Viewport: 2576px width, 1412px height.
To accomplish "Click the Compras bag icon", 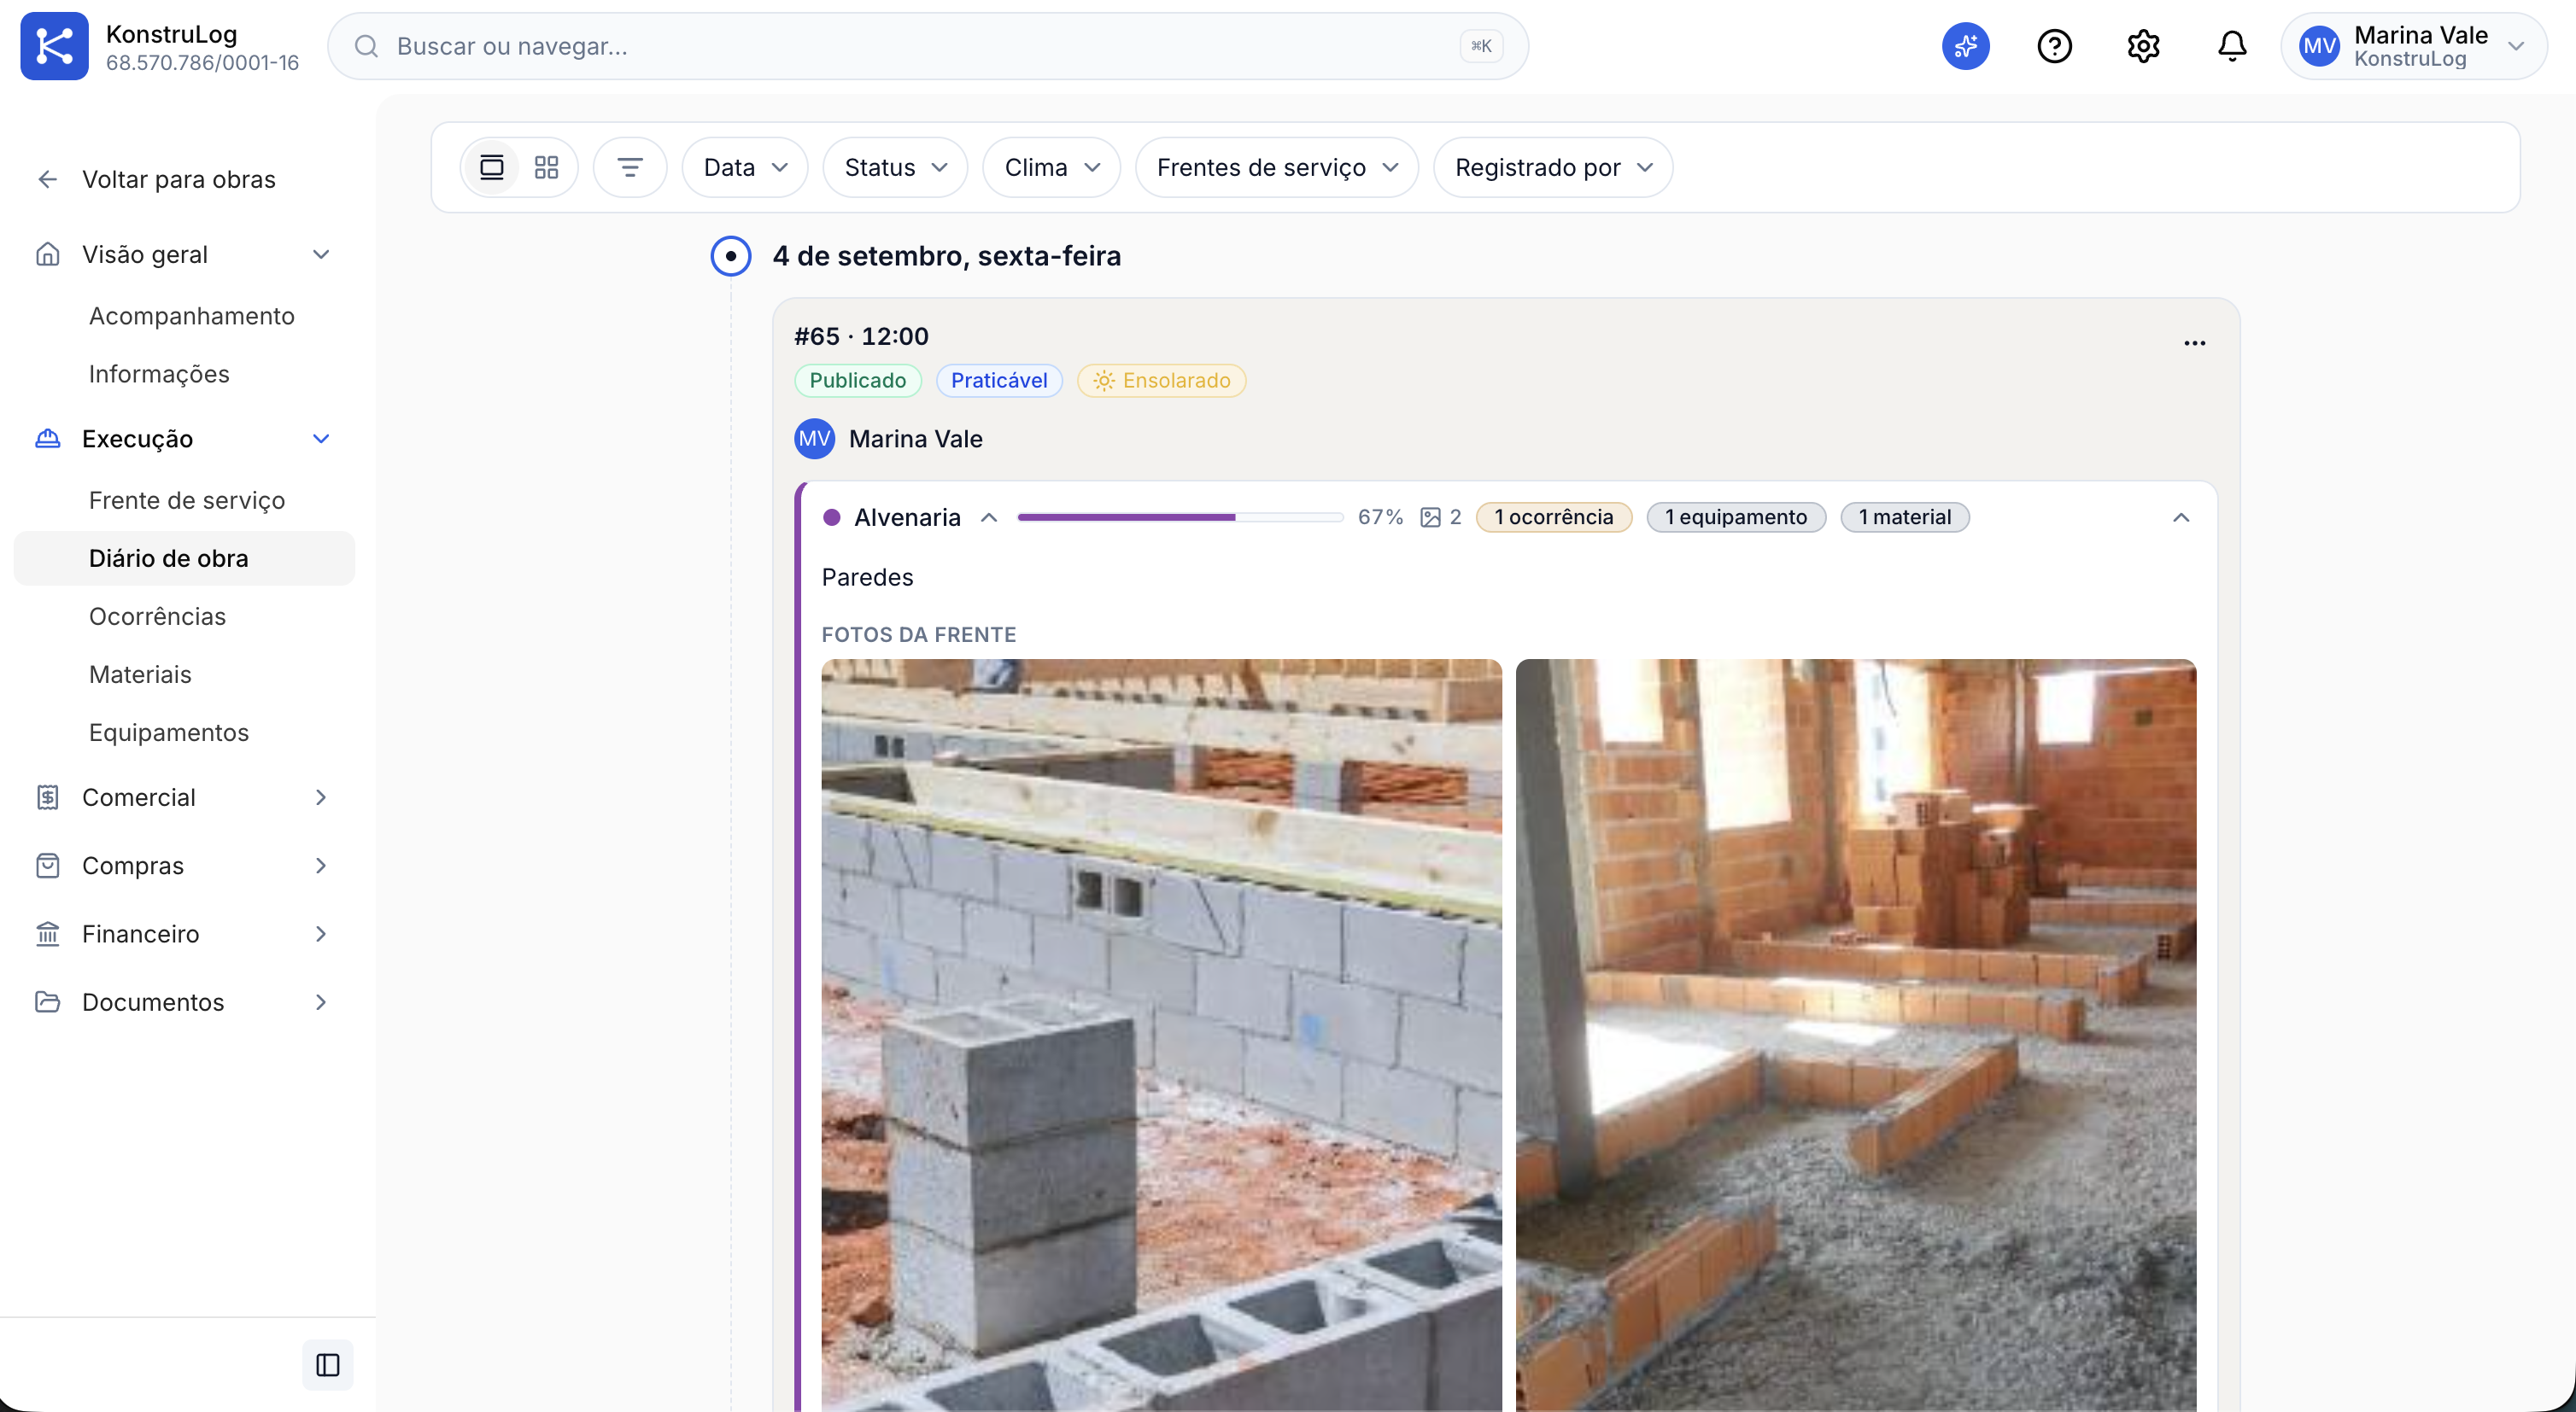I will pos(47,866).
